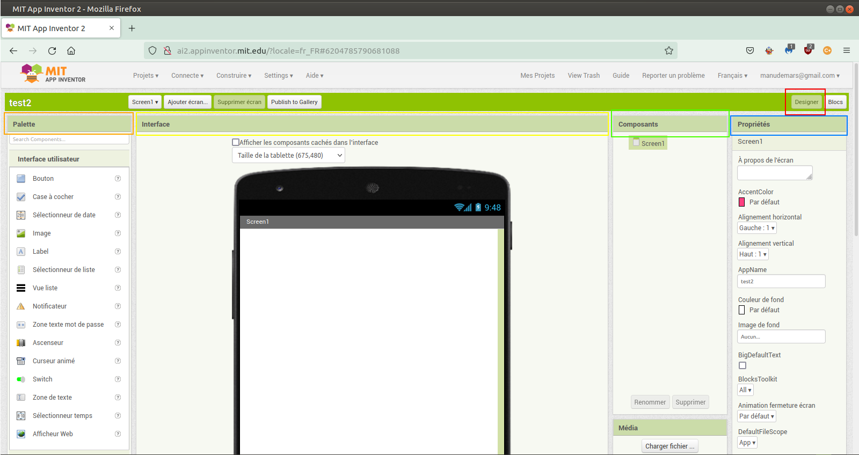Go to the Firefox home page
Image resolution: width=859 pixels, height=455 pixels.
click(x=71, y=50)
